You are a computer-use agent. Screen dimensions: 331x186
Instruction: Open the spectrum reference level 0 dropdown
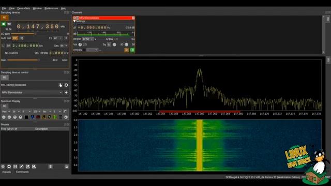pyautogui.click(x=26, y=112)
